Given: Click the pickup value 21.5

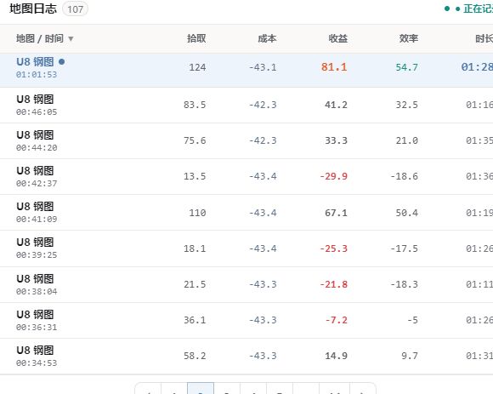Looking at the screenshot, I should pyautogui.click(x=195, y=284).
